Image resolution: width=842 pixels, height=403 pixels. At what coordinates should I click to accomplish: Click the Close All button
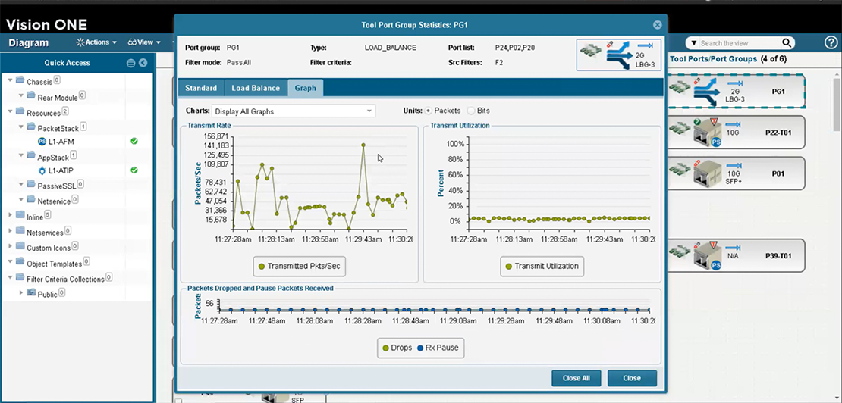576,378
